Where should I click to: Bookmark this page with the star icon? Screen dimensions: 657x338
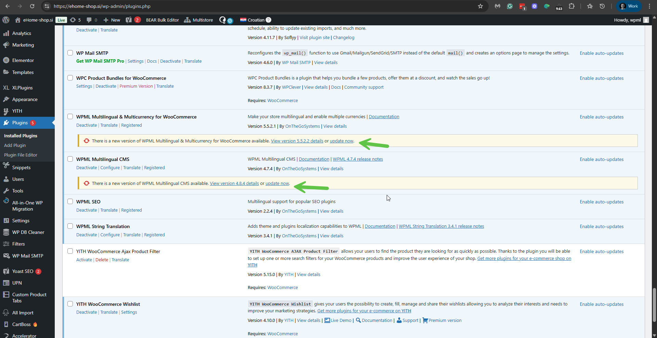coord(480,6)
